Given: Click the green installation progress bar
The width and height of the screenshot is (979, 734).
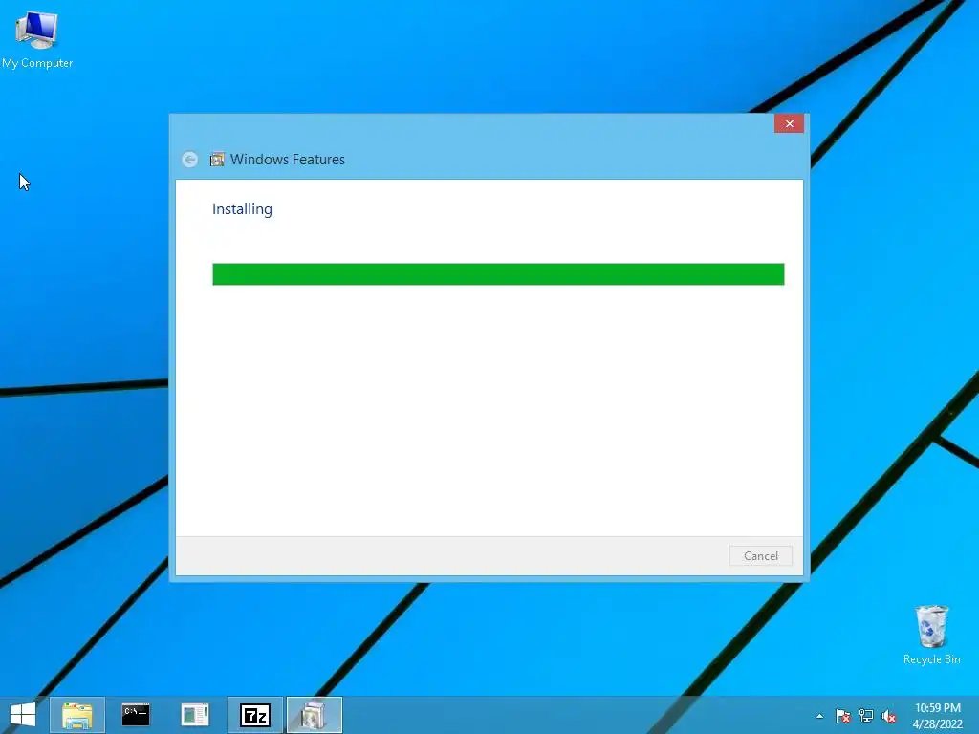Looking at the screenshot, I should [x=498, y=274].
